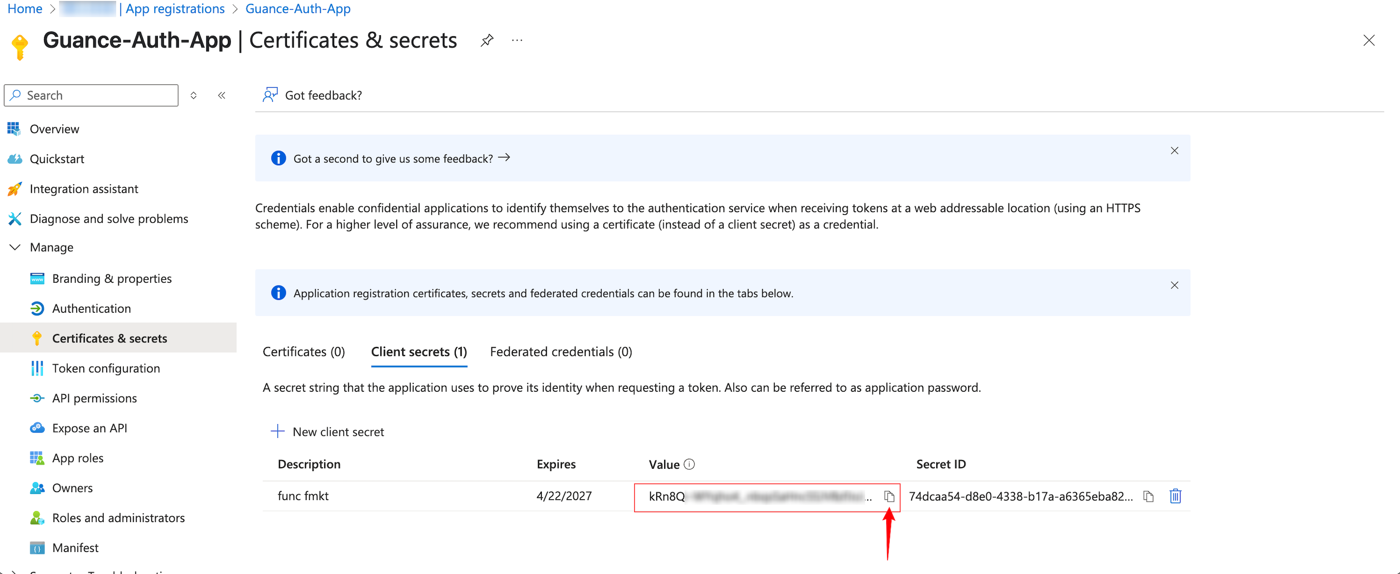Click the Secret ID column header
This screenshot has height=574, width=1400.
point(941,465)
